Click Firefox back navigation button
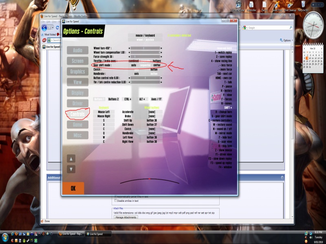This screenshot has height=244, width=326. [x=44, y=28]
